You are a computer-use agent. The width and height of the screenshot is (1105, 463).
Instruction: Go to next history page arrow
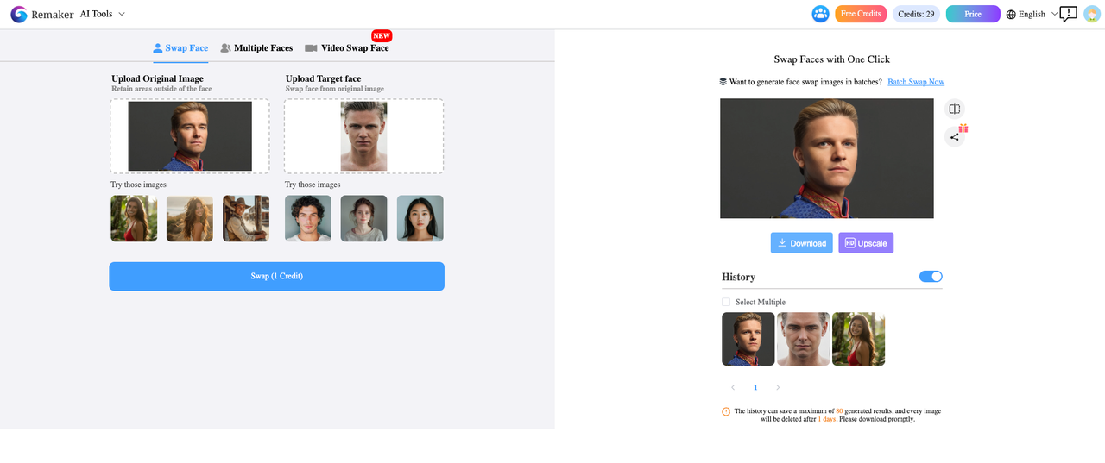pos(778,388)
